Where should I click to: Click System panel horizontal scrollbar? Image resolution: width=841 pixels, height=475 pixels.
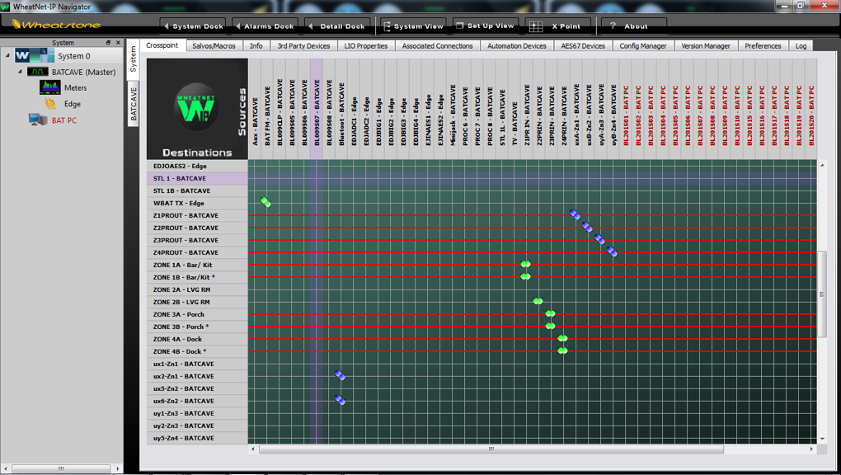[61, 468]
